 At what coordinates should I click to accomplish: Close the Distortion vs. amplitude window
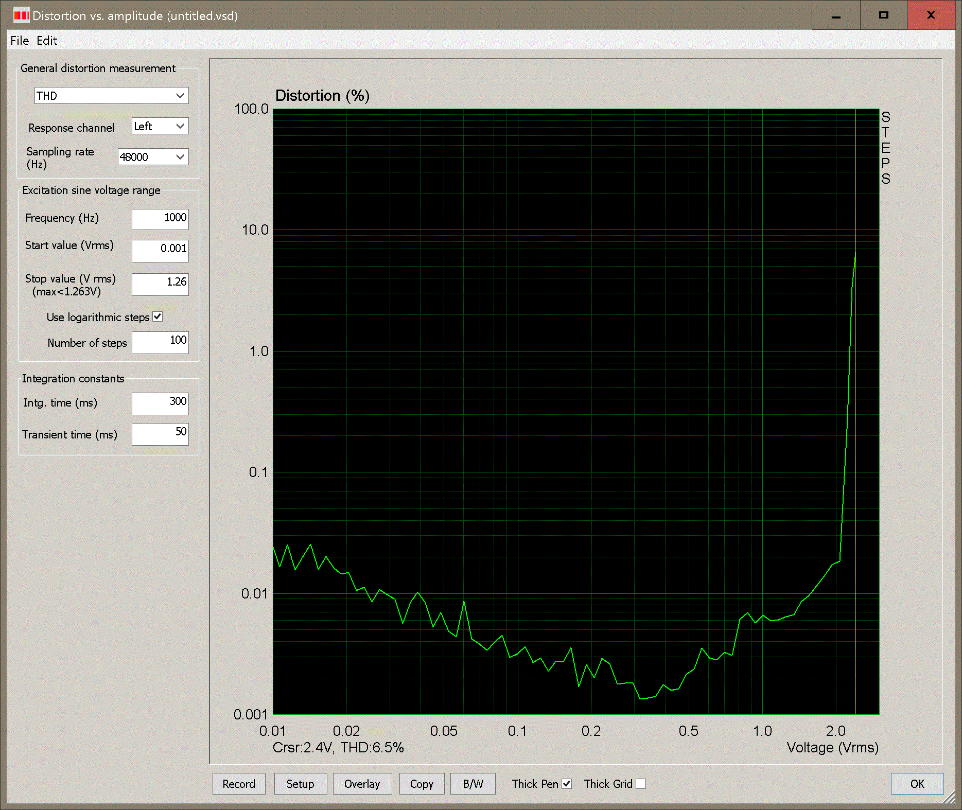click(931, 15)
